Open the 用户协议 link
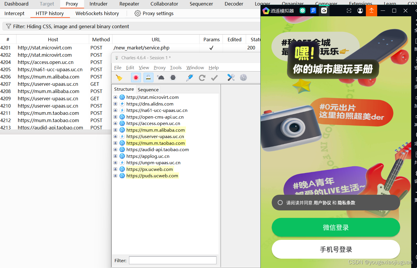 coord(322,203)
